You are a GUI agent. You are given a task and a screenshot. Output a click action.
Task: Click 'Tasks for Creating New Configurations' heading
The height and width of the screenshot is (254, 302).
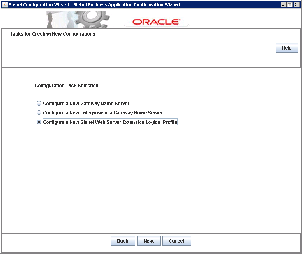53,34
